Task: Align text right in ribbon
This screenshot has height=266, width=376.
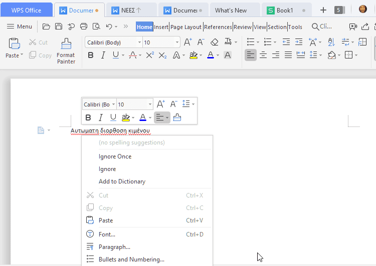Action: click(276, 55)
